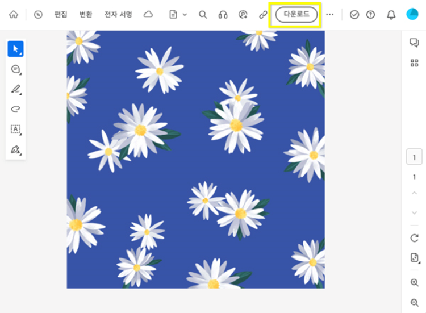The width and height of the screenshot is (426, 313).
Task: Rotate the page with the rotate icon
Action: point(414,238)
